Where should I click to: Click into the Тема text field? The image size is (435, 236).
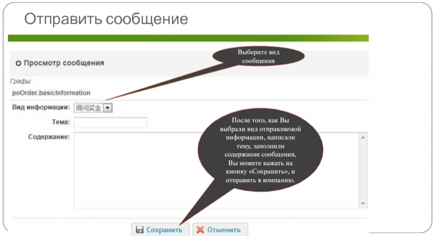pyautogui.click(x=111, y=122)
